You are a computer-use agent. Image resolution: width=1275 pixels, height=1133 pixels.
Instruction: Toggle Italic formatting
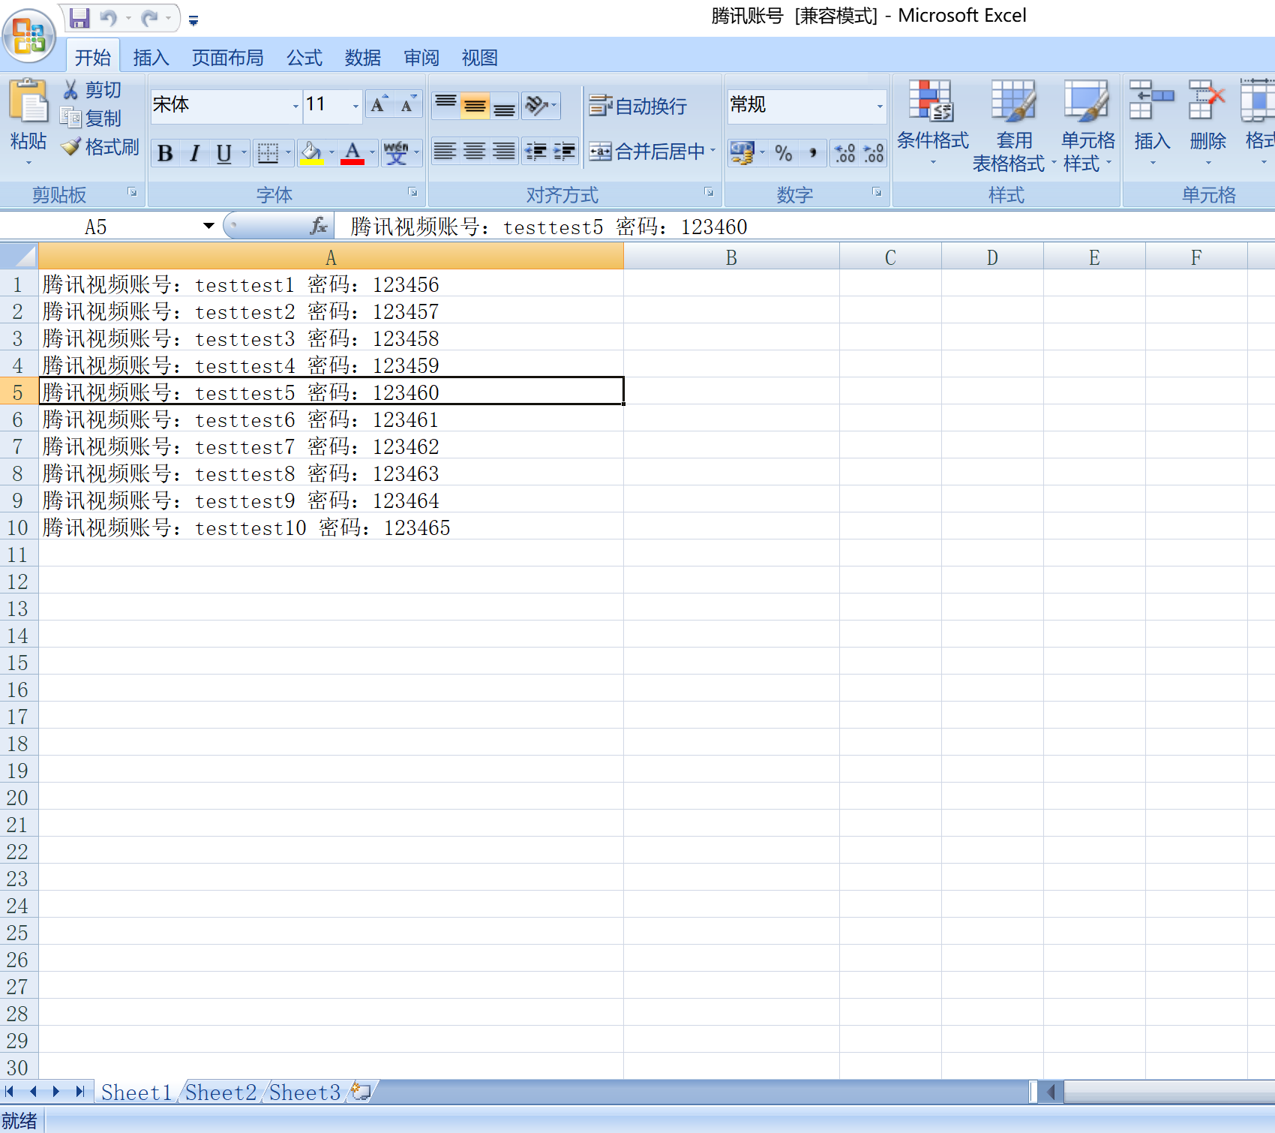(x=194, y=153)
